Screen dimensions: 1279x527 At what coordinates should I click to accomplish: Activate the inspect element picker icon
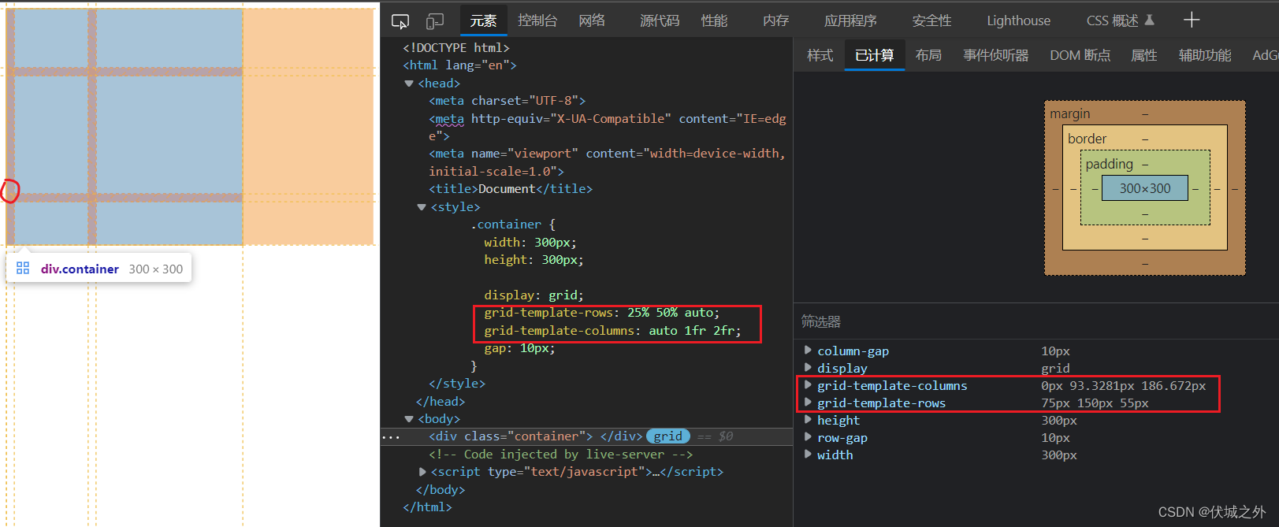(x=400, y=21)
